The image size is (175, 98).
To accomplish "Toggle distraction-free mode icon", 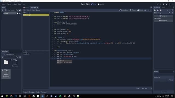I will tap(151, 7).
